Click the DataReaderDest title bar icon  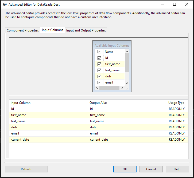(x=5, y=4)
